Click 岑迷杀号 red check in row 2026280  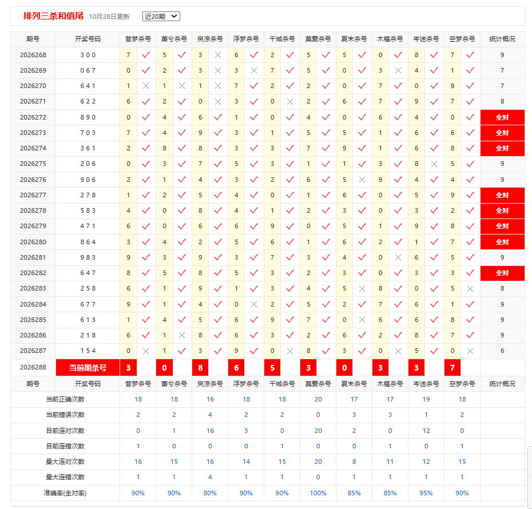[x=434, y=242]
